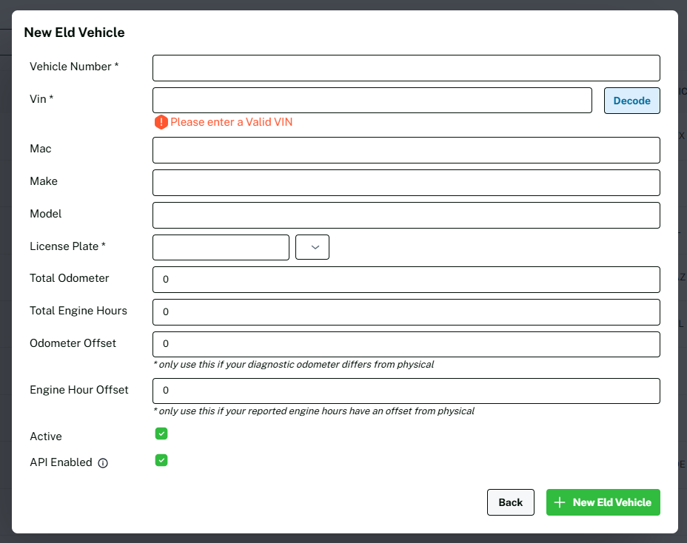Click the New Eld Vehicle dialog title
Viewport: 687px width, 543px height.
coord(74,33)
